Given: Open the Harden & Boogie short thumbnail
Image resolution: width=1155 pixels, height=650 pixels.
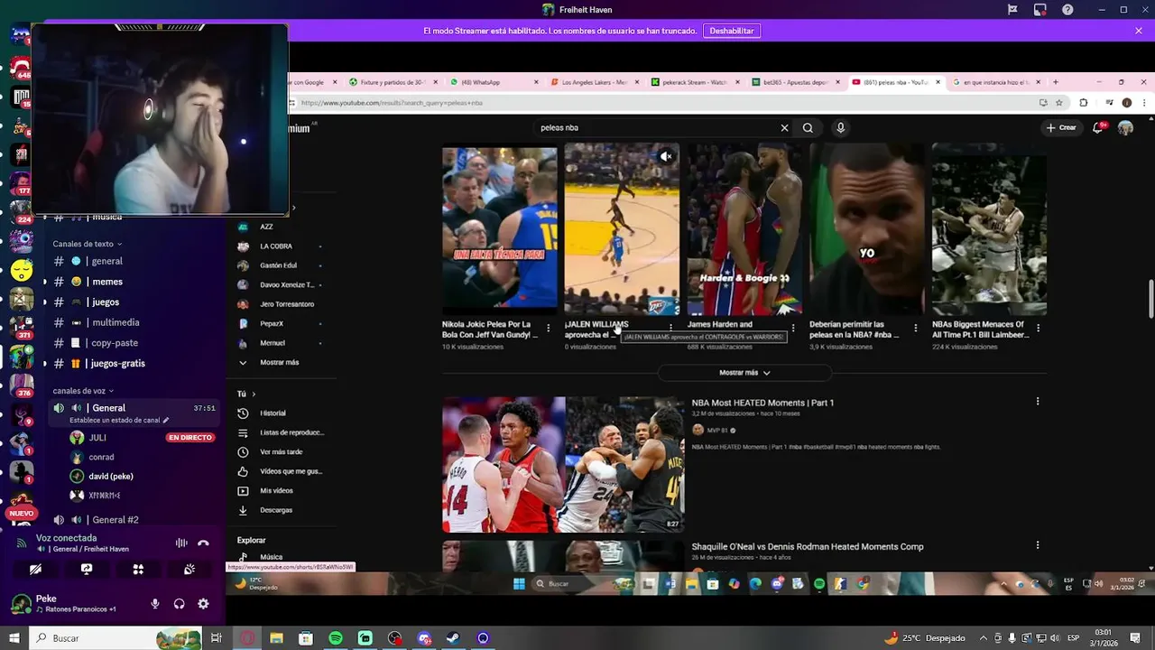Looking at the screenshot, I should (744, 229).
